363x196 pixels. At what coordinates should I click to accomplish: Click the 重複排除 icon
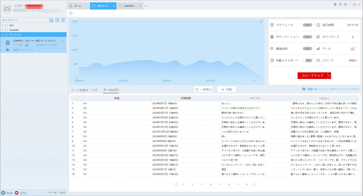pyautogui.click(x=272, y=49)
